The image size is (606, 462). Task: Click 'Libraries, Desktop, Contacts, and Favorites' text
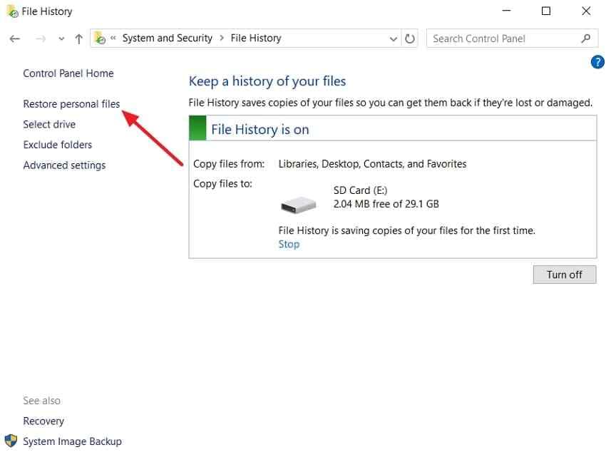(x=372, y=164)
